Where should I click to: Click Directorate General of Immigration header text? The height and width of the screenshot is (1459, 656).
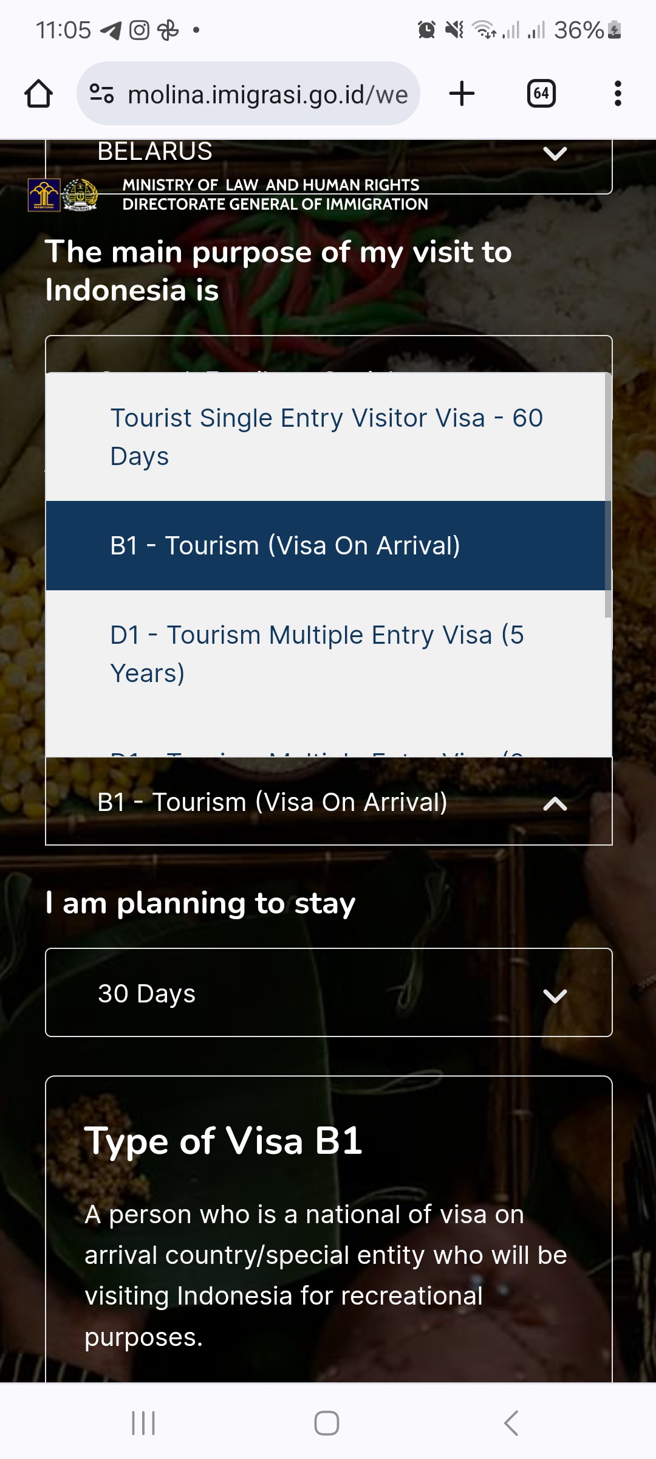(x=275, y=204)
